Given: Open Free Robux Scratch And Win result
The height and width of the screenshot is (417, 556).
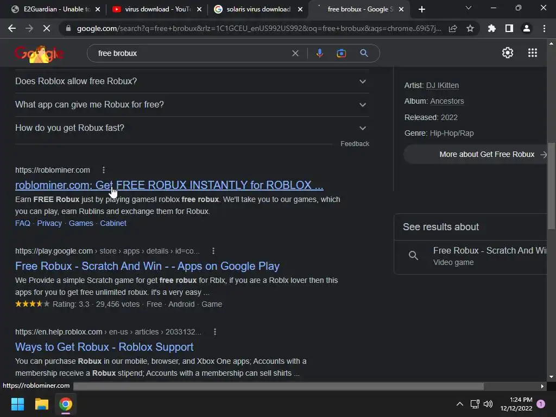Looking at the screenshot, I should (x=147, y=266).
